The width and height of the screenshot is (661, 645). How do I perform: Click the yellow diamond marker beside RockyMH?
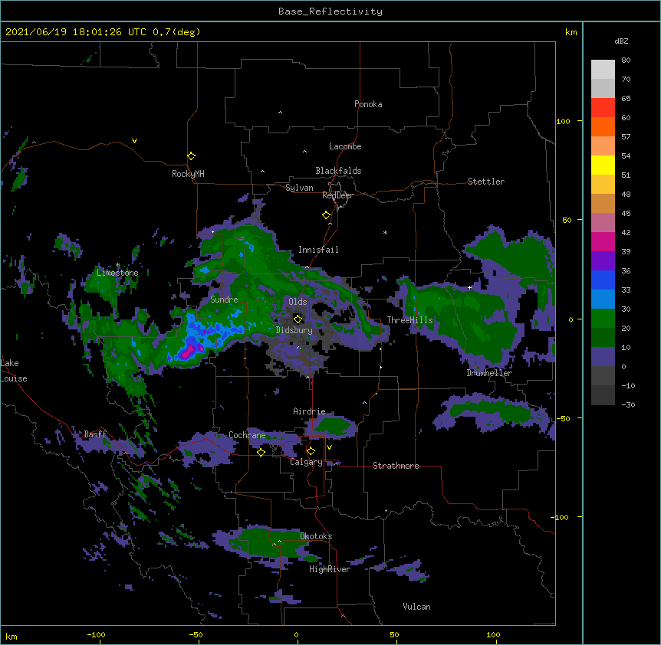[192, 156]
